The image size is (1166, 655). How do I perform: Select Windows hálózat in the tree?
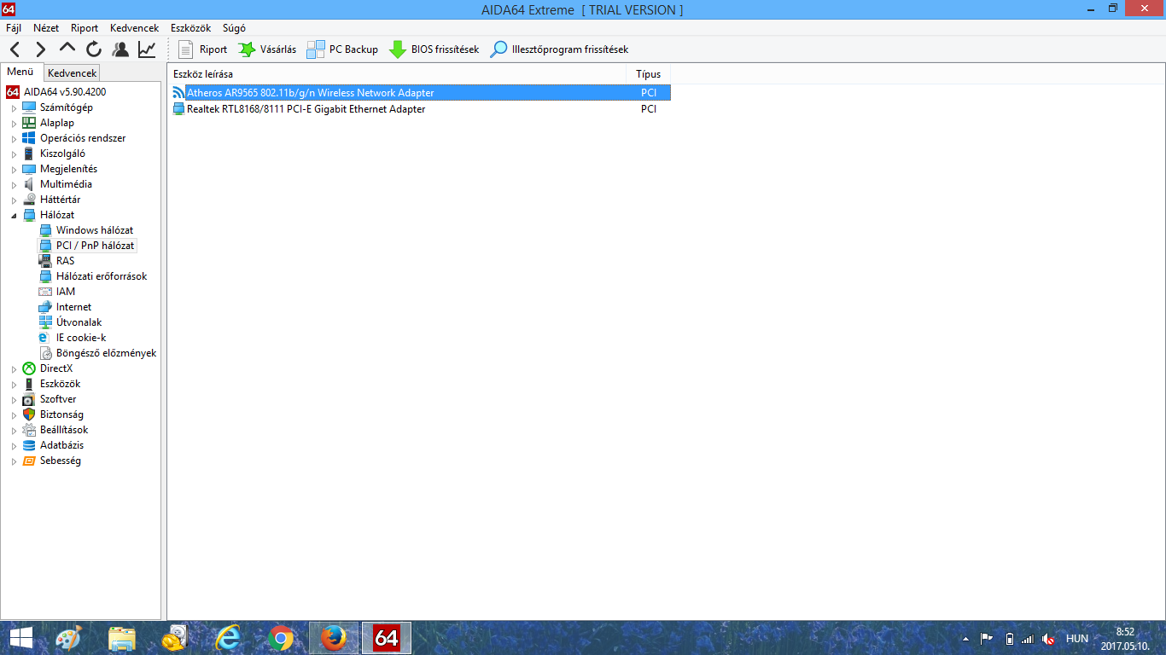(x=86, y=230)
